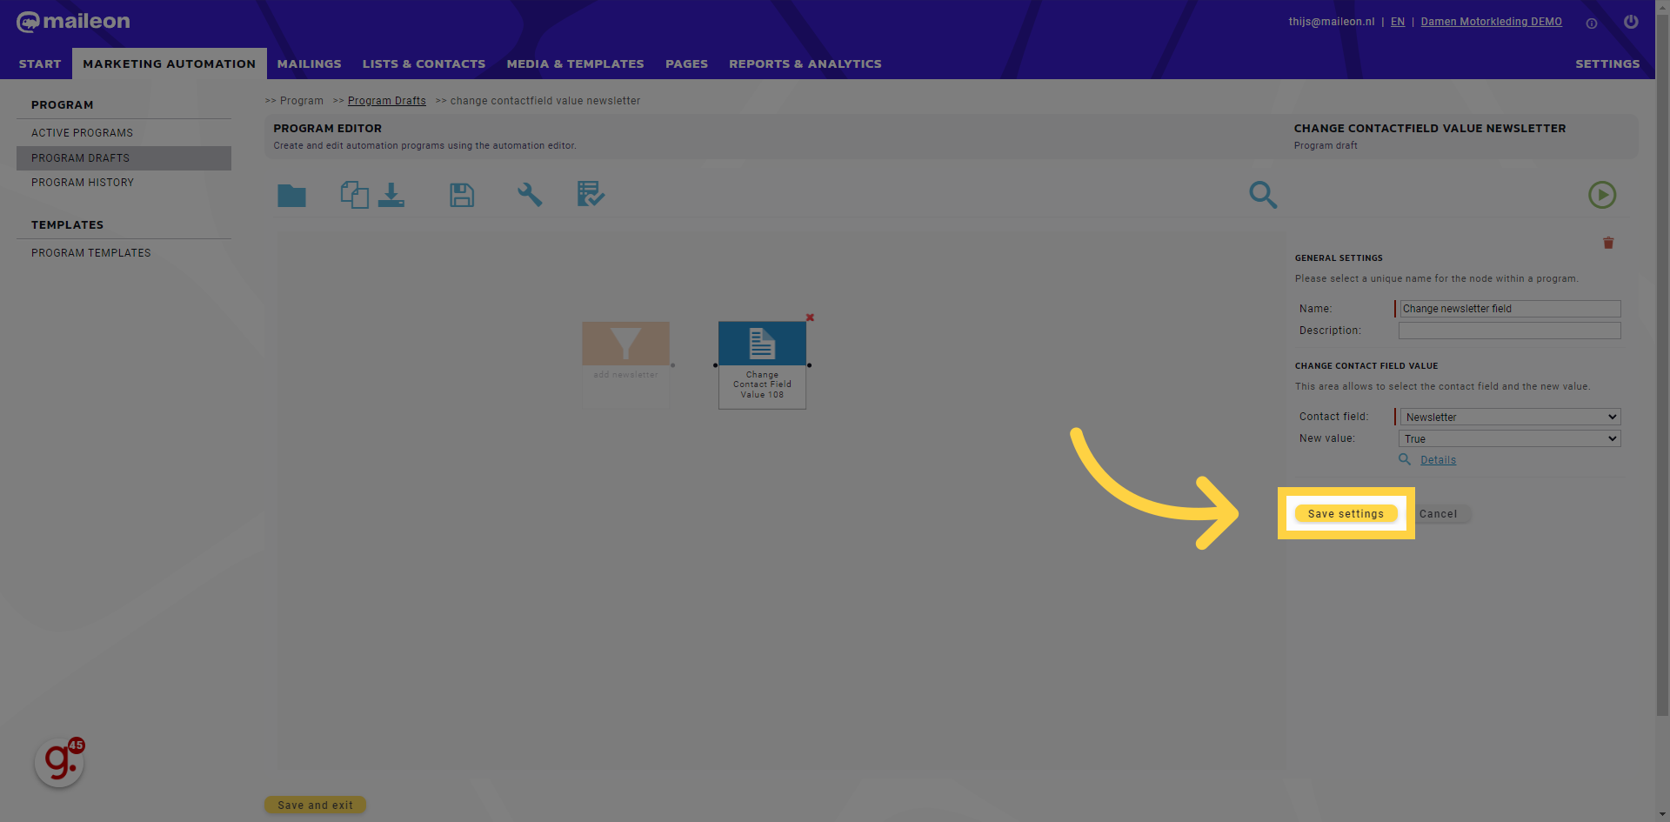Open the wrench program settings icon

coord(530,194)
